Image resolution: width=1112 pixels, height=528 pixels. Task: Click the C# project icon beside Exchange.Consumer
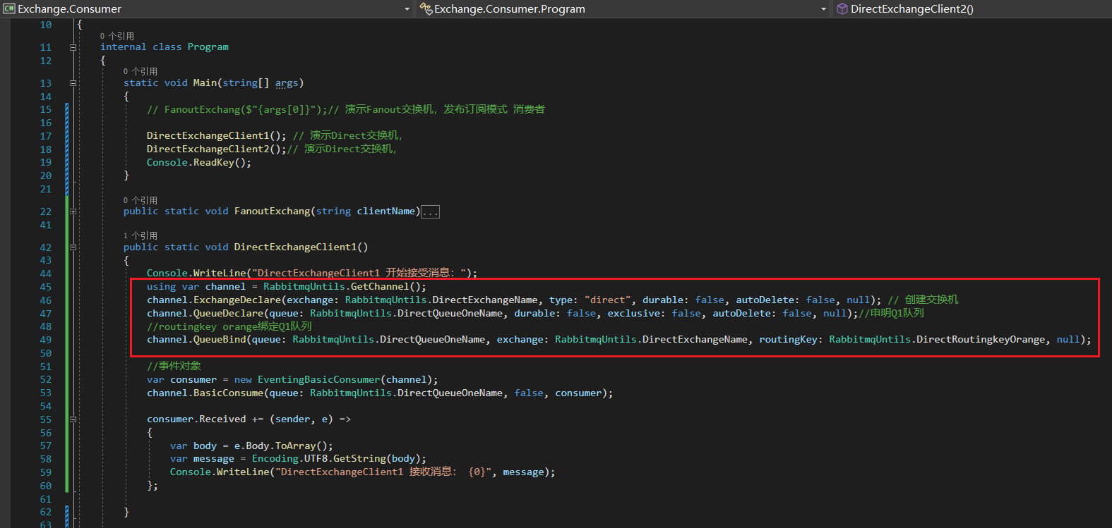[9, 9]
